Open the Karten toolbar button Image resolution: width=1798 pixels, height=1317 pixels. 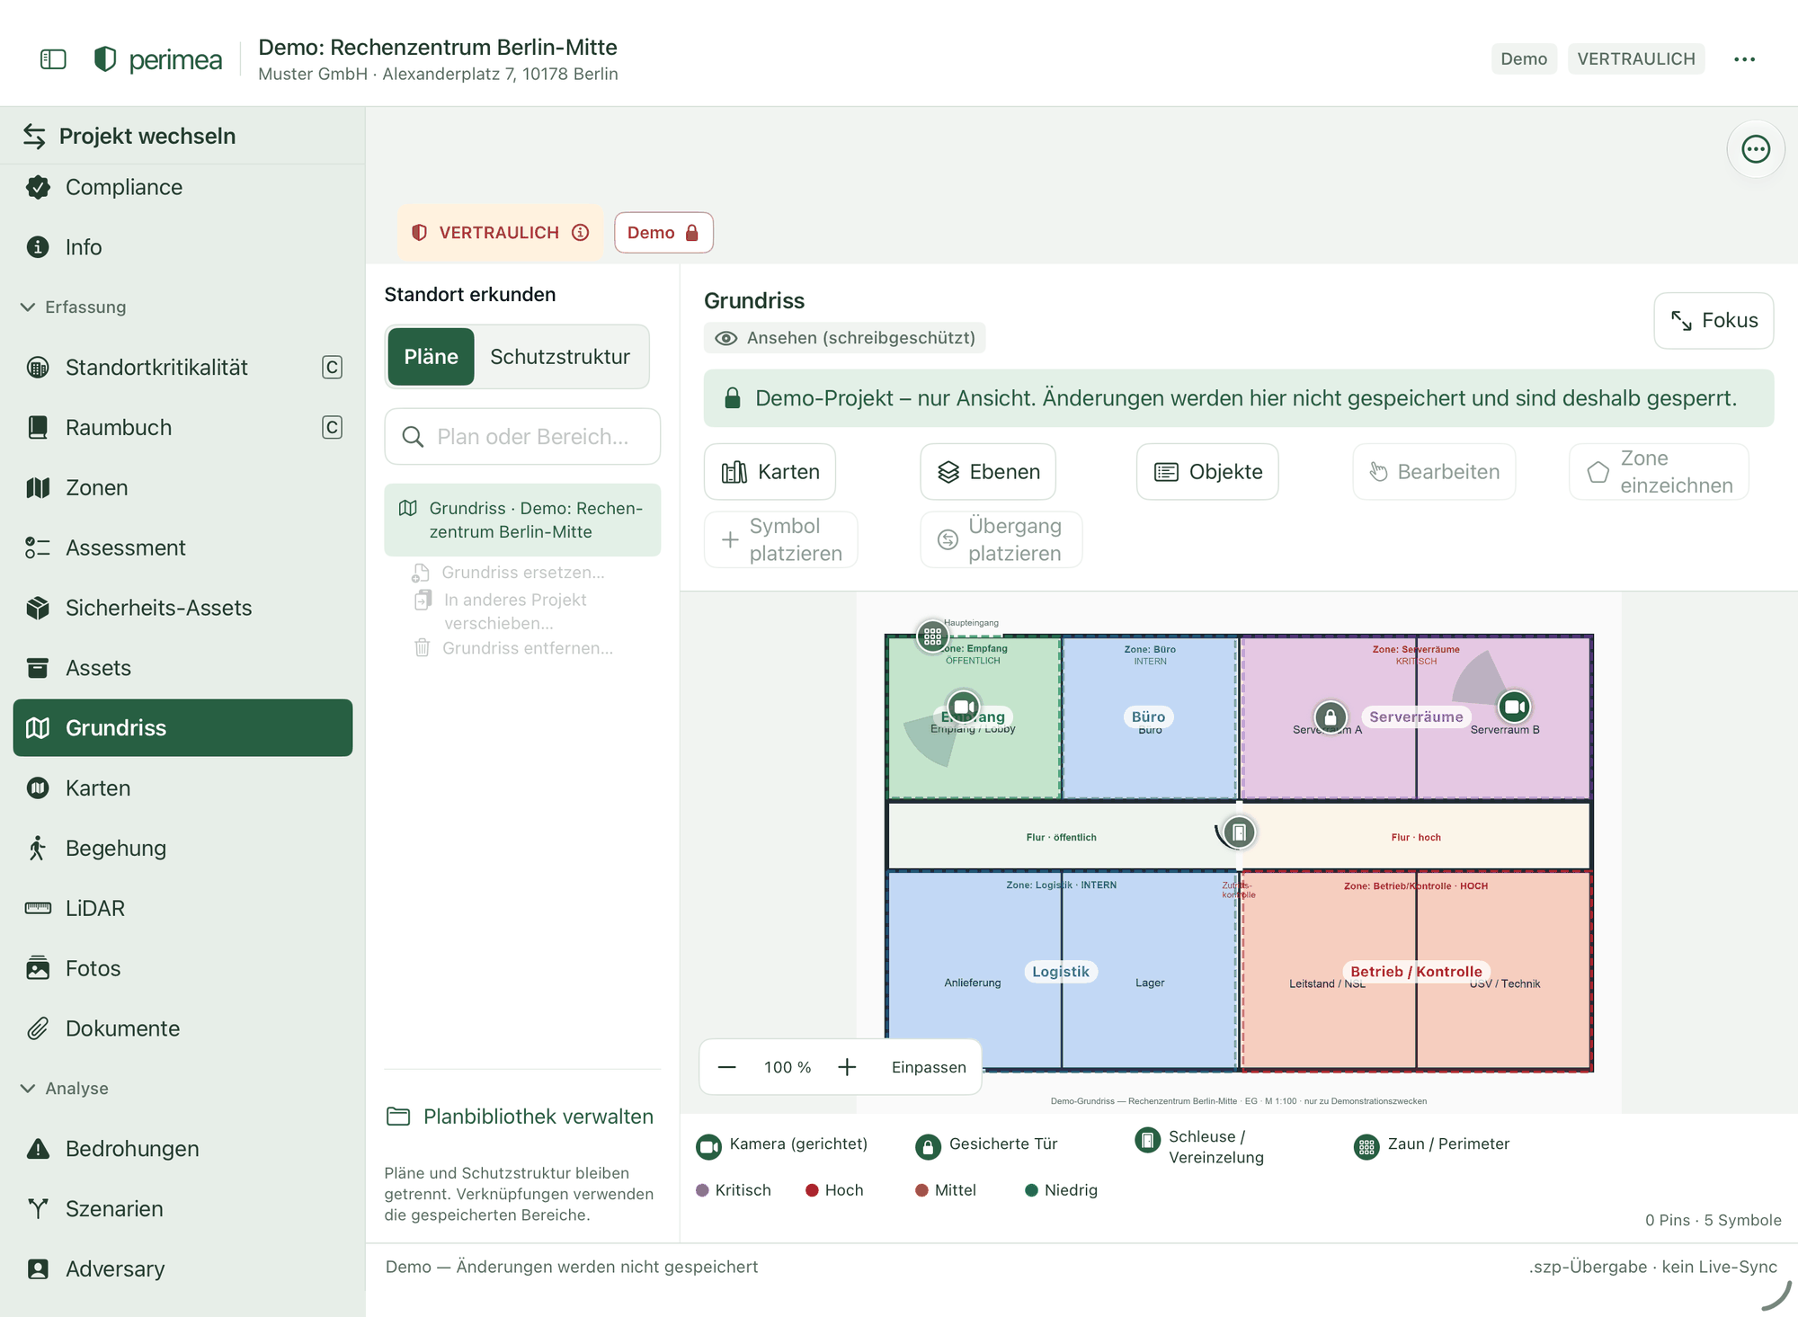770,472
